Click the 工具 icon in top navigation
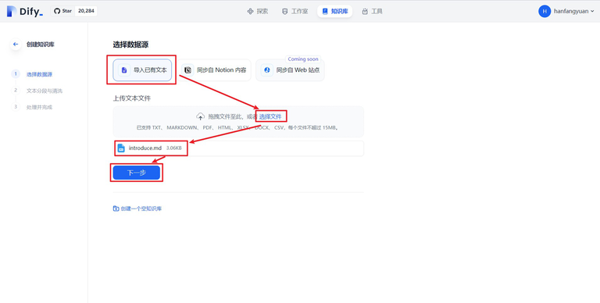The width and height of the screenshot is (600, 303). coord(365,12)
